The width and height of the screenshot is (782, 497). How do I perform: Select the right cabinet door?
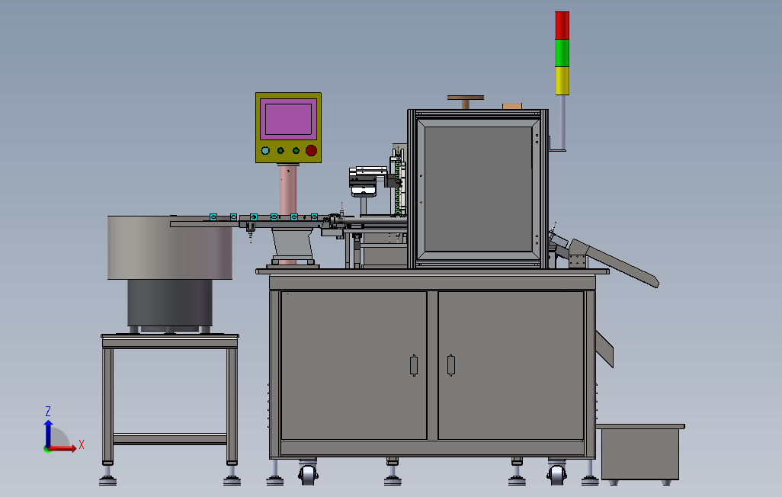[x=511, y=365]
